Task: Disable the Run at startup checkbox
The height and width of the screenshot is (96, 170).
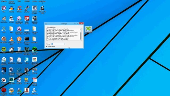Action: pos(47,46)
